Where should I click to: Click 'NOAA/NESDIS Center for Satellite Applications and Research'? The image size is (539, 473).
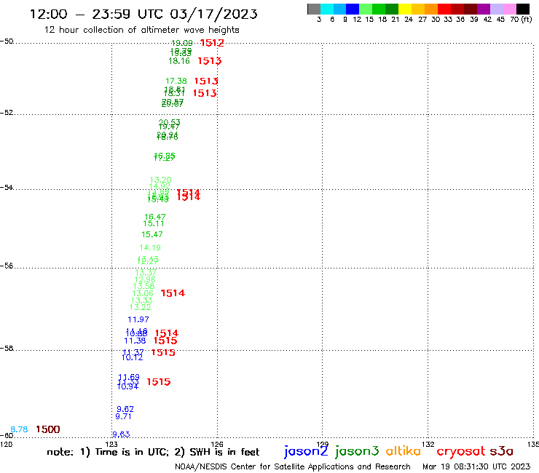(x=293, y=466)
